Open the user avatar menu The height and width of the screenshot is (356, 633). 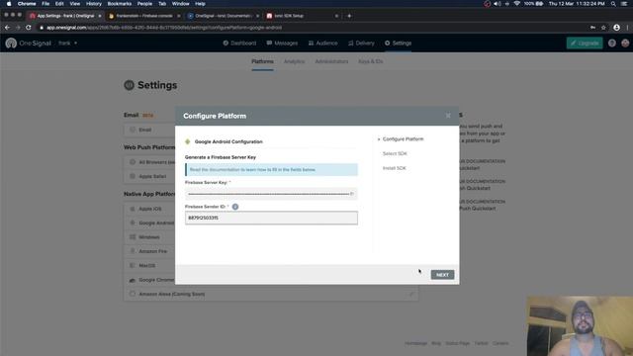coord(625,44)
